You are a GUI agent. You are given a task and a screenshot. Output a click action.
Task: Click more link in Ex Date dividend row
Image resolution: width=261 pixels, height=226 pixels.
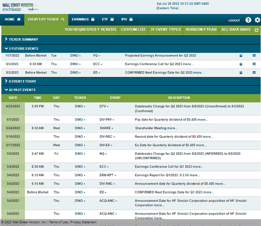pos(201,145)
